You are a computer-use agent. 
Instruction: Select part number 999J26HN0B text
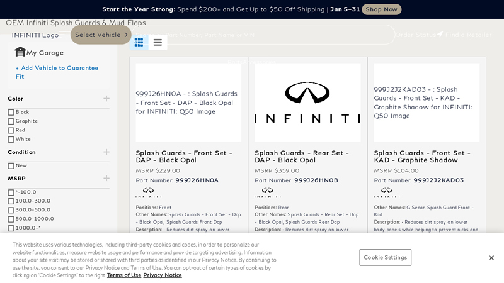point(316,180)
